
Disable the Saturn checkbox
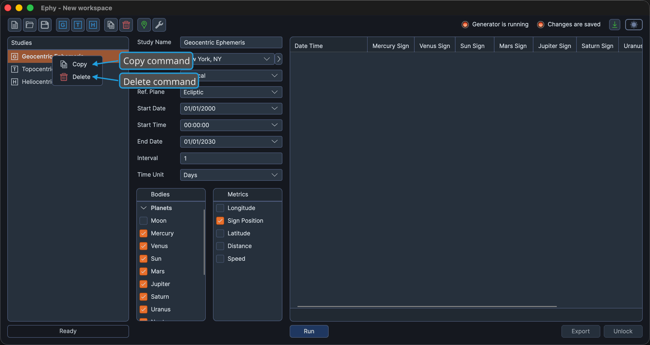point(144,297)
